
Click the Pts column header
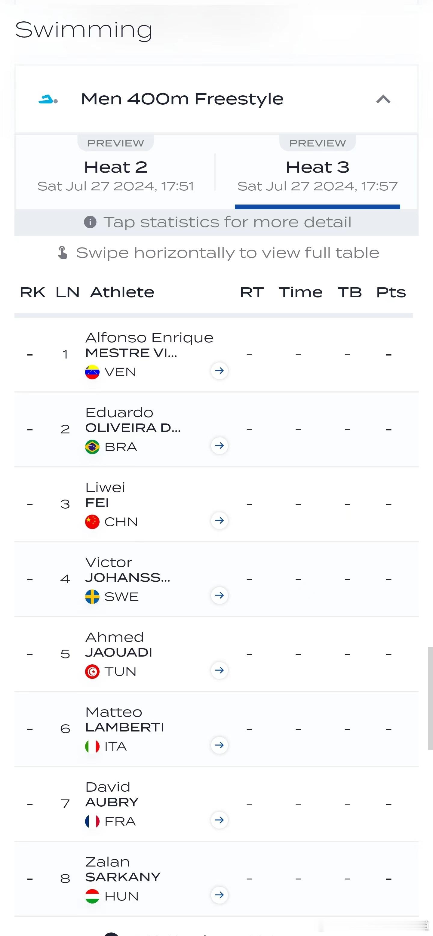coord(391,292)
